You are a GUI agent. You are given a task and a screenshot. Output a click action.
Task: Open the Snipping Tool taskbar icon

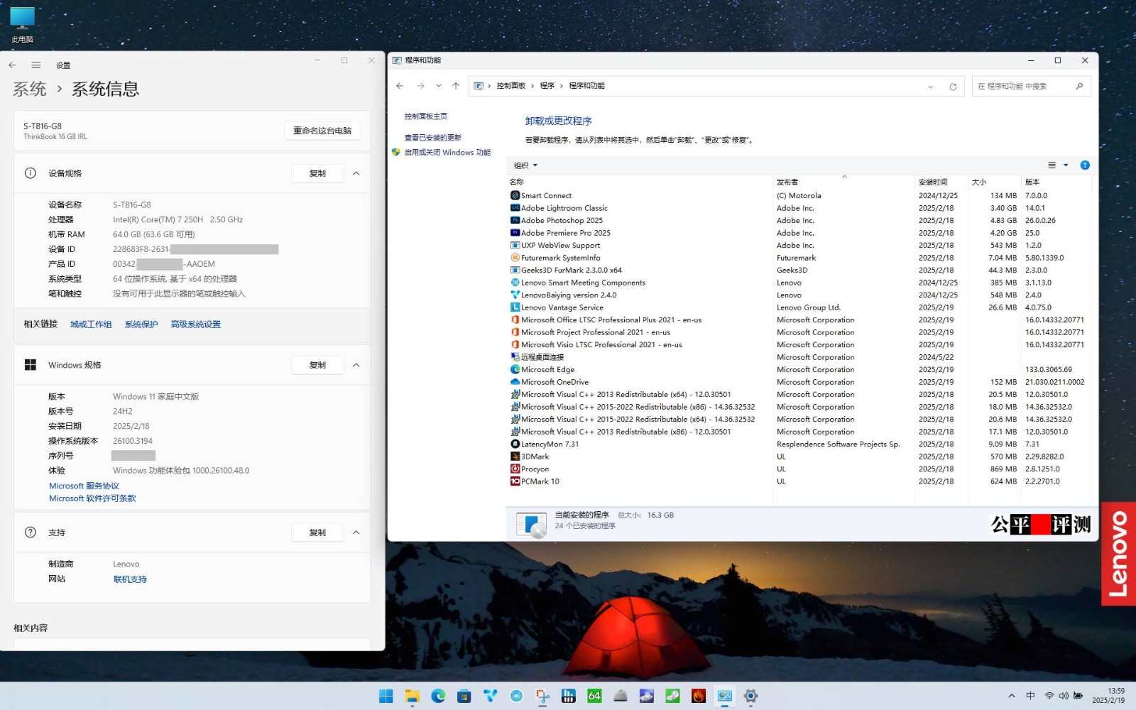pos(542,697)
